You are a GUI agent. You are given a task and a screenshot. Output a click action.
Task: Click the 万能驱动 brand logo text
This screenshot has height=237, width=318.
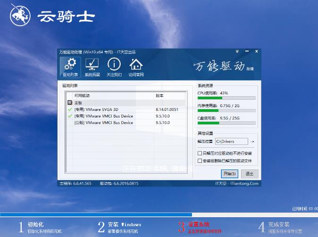[223, 66]
